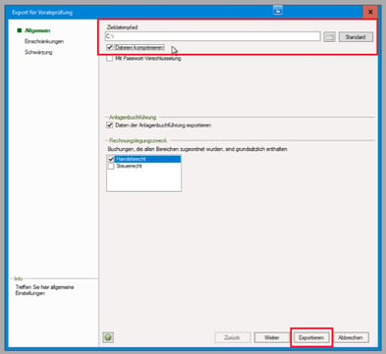This screenshot has width=386, height=354.
Task: Click the Weiter button
Action: (x=272, y=337)
